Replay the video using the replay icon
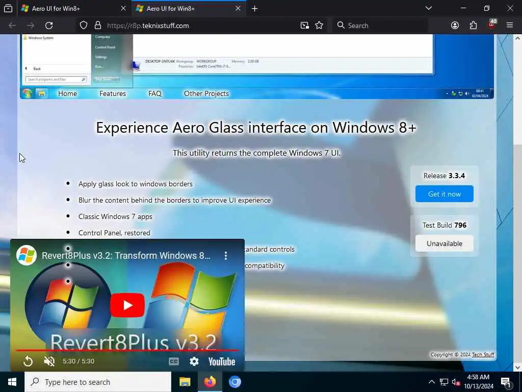This screenshot has width=522, height=392. click(x=28, y=361)
